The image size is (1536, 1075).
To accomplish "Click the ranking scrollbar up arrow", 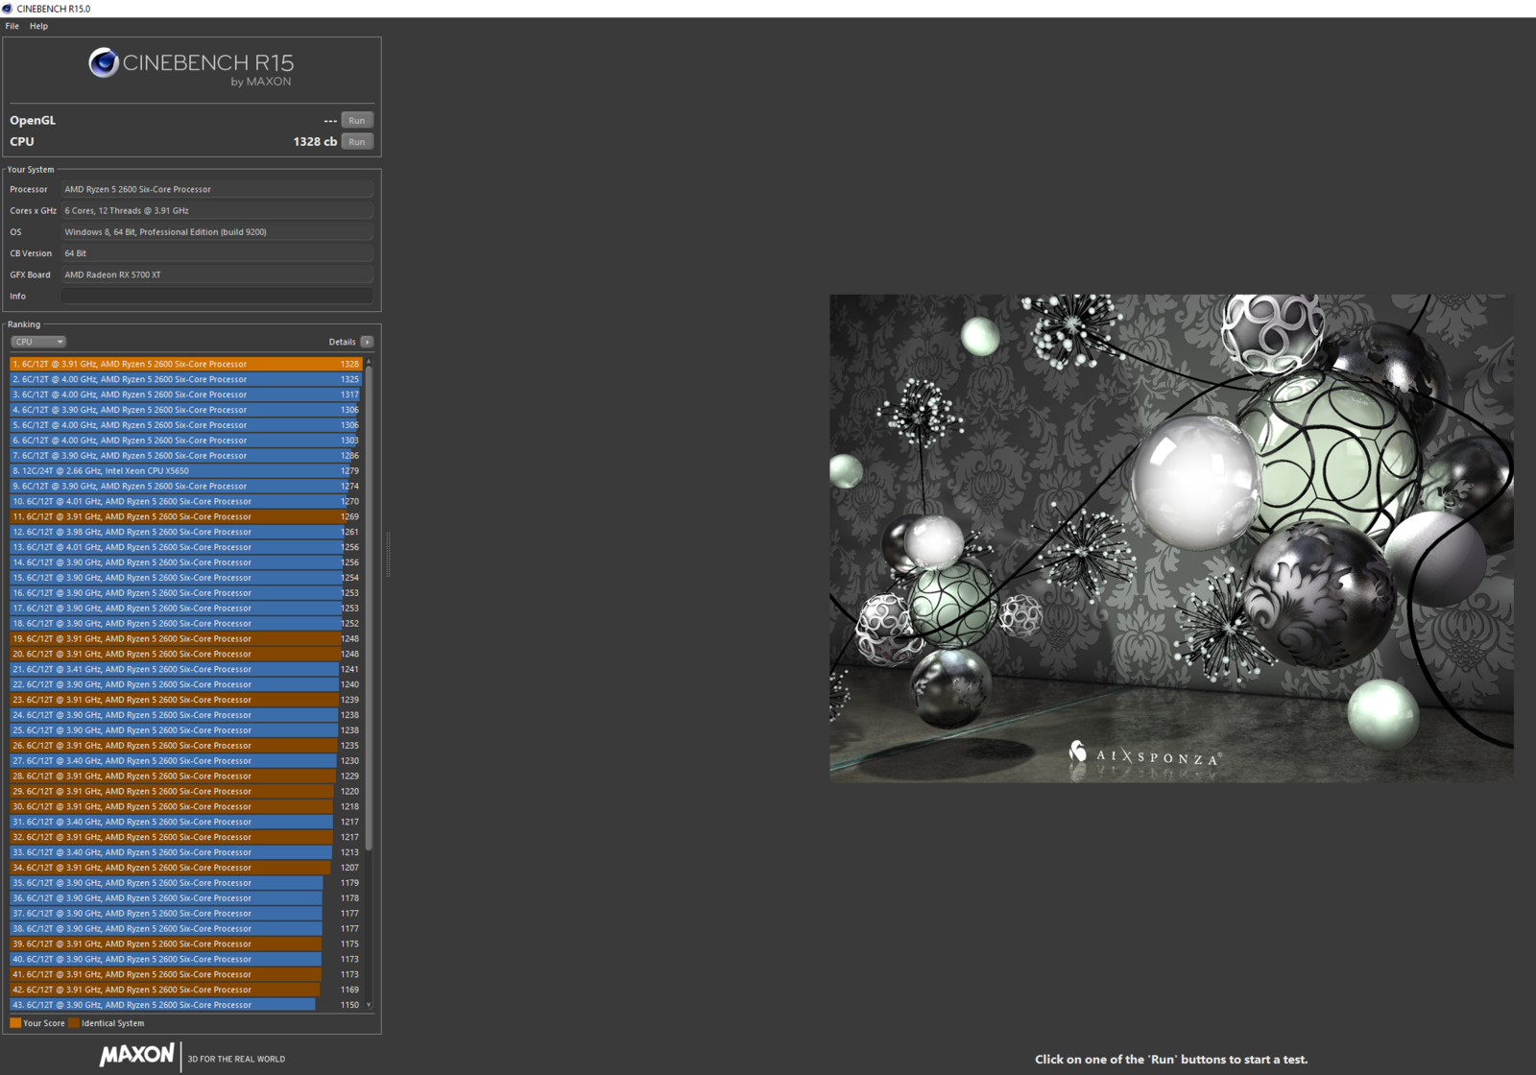I will point(369,361).
